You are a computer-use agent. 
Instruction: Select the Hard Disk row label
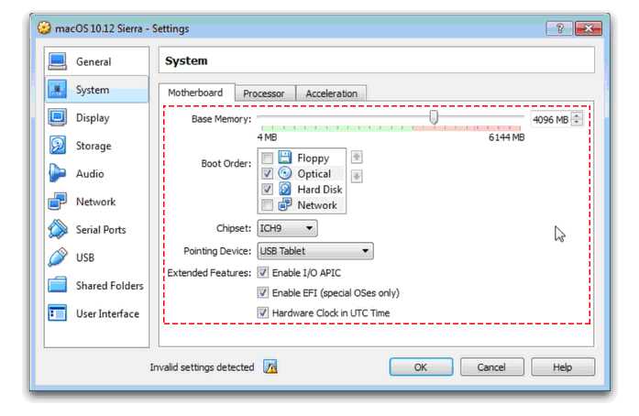(x=320, y=190)
